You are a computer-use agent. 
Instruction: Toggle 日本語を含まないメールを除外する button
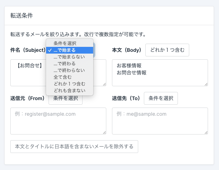pos(74,147)
